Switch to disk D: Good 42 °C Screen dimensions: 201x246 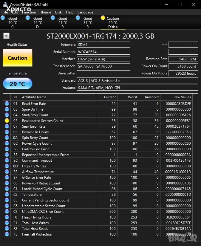tap(38, 22)
